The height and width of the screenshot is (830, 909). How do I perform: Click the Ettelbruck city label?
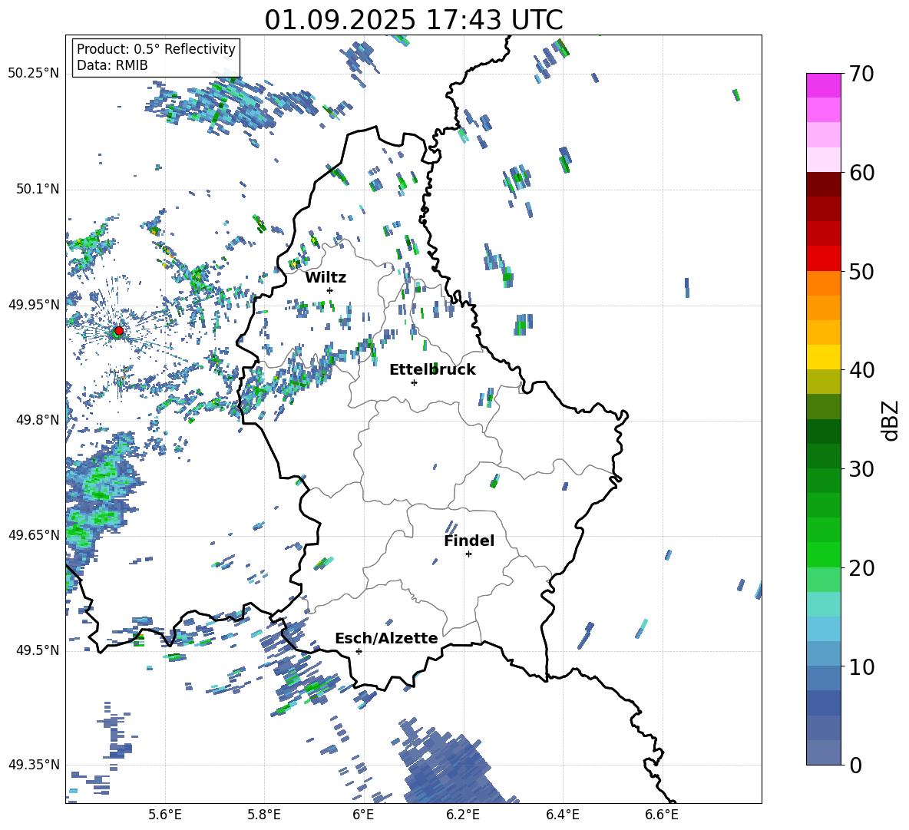click(432, 370)
